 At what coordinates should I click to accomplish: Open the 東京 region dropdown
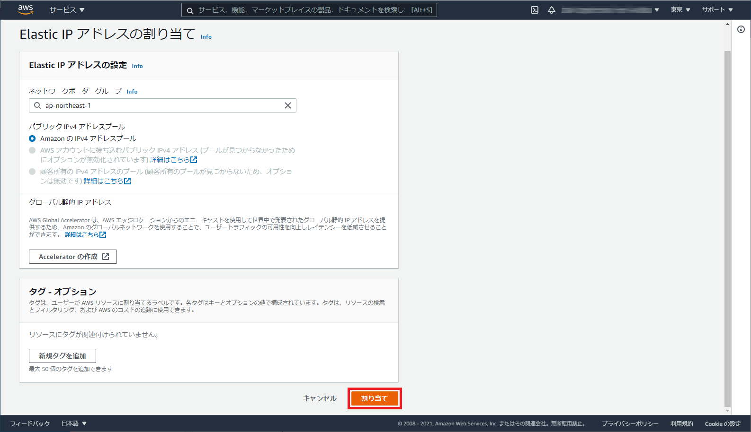click(680, 10)
